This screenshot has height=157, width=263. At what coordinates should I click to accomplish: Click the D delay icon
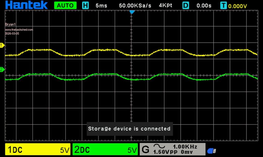[x=186, y=5]
